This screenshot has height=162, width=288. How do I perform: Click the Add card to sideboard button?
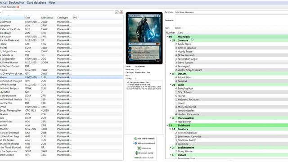click(x=144, y=143)
